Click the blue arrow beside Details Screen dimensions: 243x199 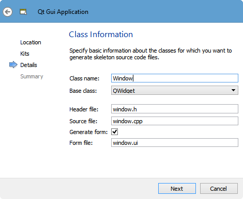coord(13,64)
